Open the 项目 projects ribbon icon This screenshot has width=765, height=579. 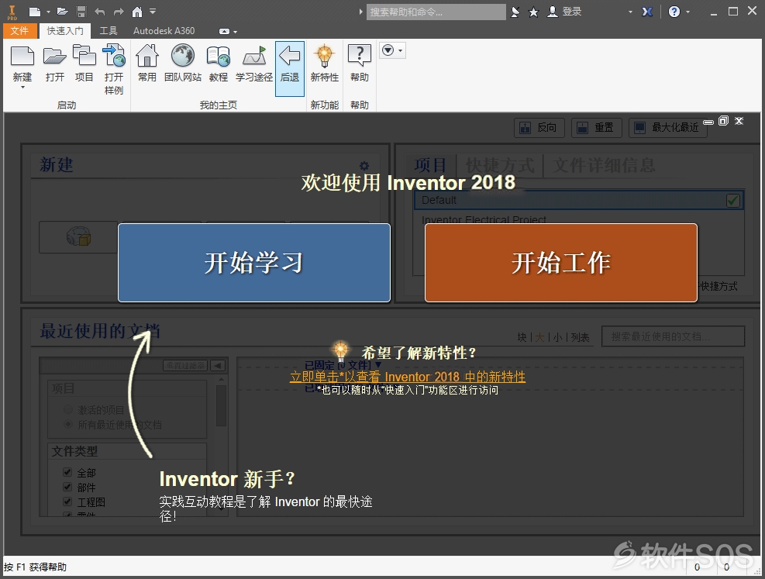84,56
